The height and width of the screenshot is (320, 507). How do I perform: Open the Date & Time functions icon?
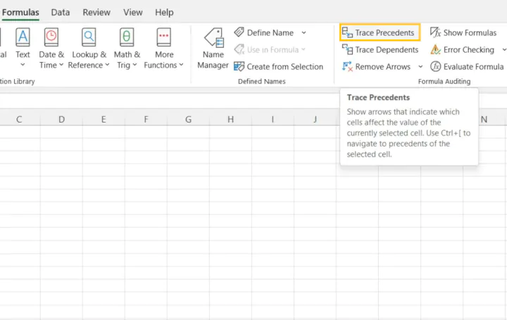(x=51, y=37)
